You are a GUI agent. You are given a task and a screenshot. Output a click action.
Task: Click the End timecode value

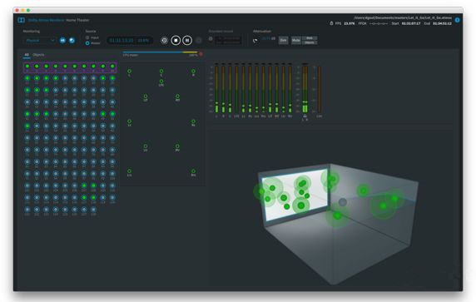[442, 23]
